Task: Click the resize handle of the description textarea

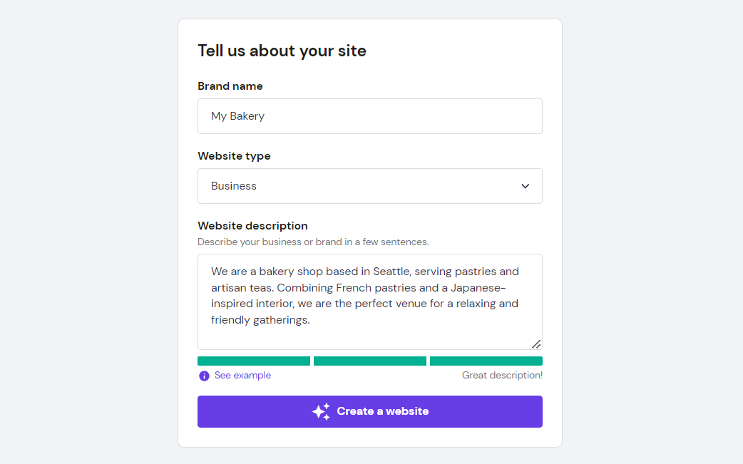Action: (x=536, y=344)
